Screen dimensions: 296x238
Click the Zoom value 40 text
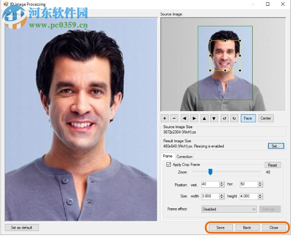pyautogui.click(x=268, y=172)
